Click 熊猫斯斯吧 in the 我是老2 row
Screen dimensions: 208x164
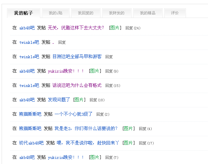(30, 129)
